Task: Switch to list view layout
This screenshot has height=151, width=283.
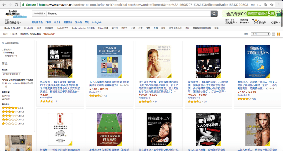Action: coord(274,34)
